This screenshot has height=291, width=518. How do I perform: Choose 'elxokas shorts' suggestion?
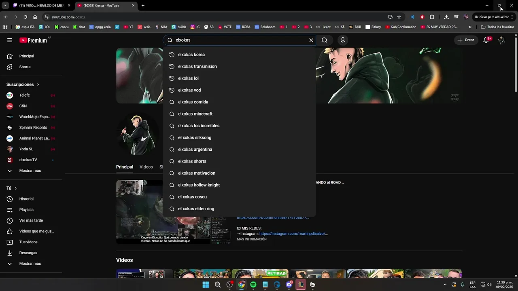pyautogui.click(x=239, y=161)
